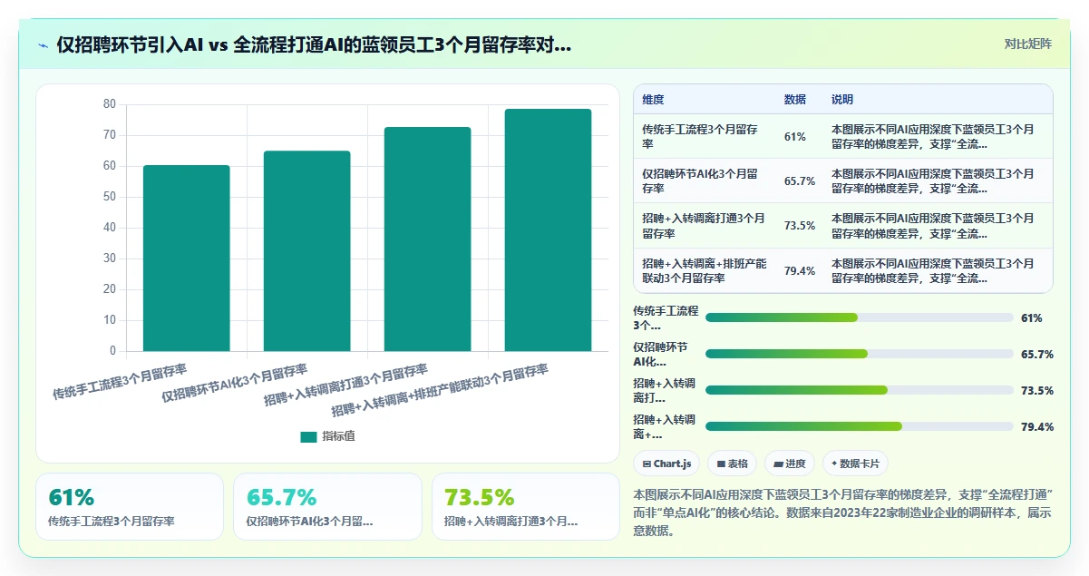This screenshot has height=576, width=1089.
Task: Click x-axis label 仅招聘环节AI化3个月留存率
Action: click(235, 384)
